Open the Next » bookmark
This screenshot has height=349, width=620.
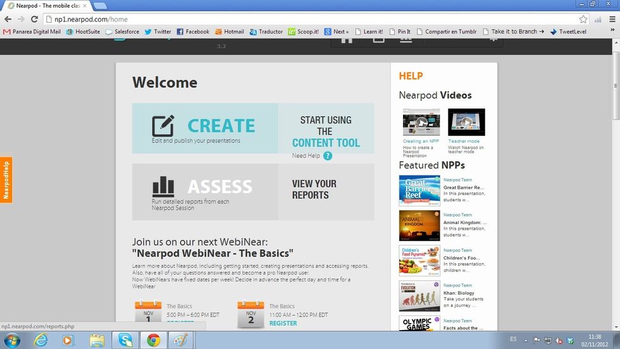click(x=337, y=32)
